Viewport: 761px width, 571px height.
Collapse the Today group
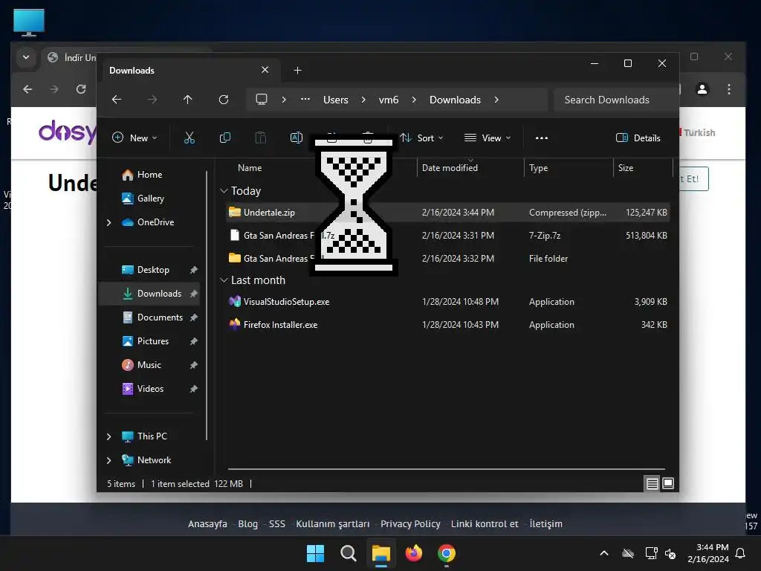224,191
